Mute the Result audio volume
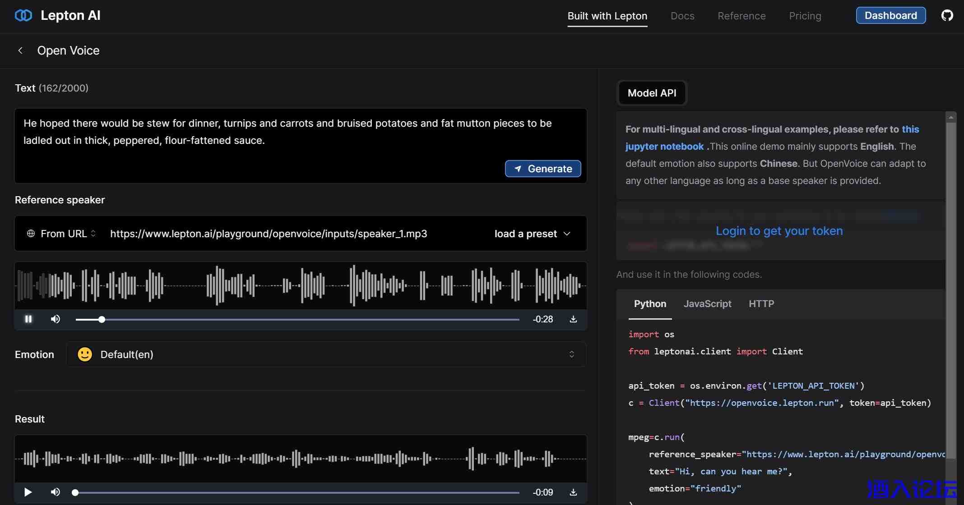Screen dimensions: 964x505 click(56, 492)
